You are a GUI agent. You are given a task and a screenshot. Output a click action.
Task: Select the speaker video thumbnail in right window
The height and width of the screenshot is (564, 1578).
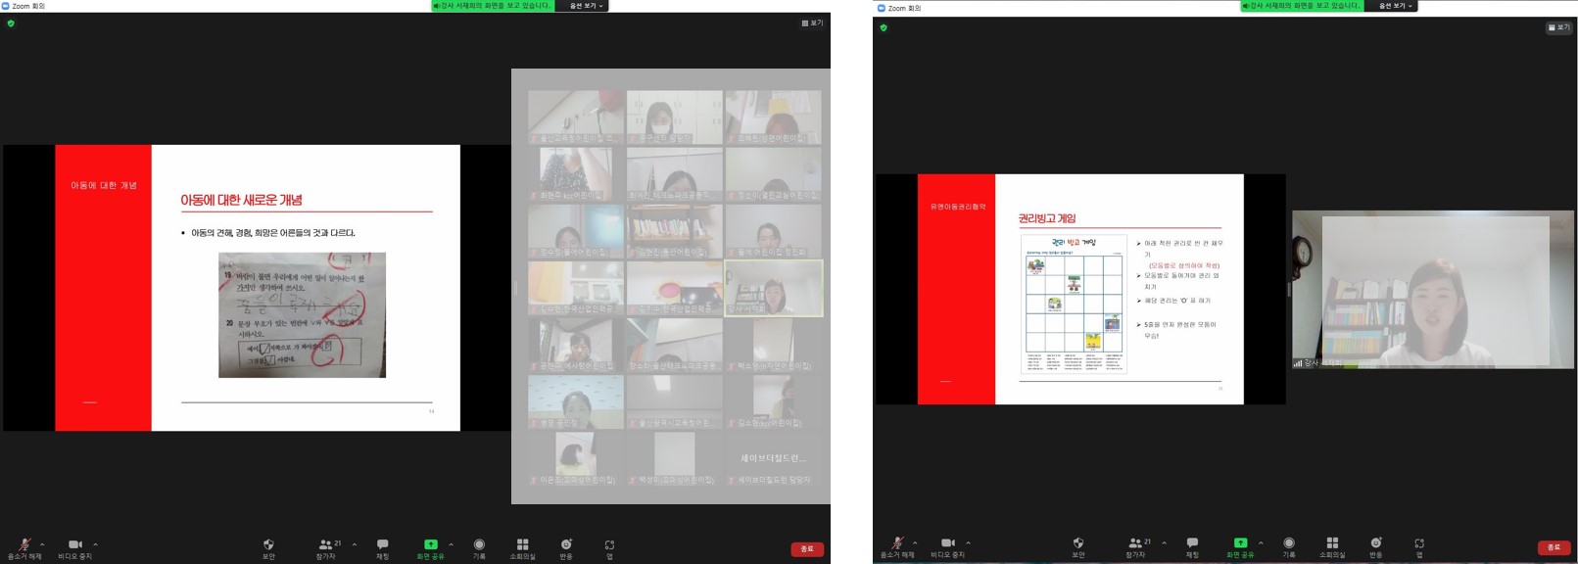[1432, 290]
